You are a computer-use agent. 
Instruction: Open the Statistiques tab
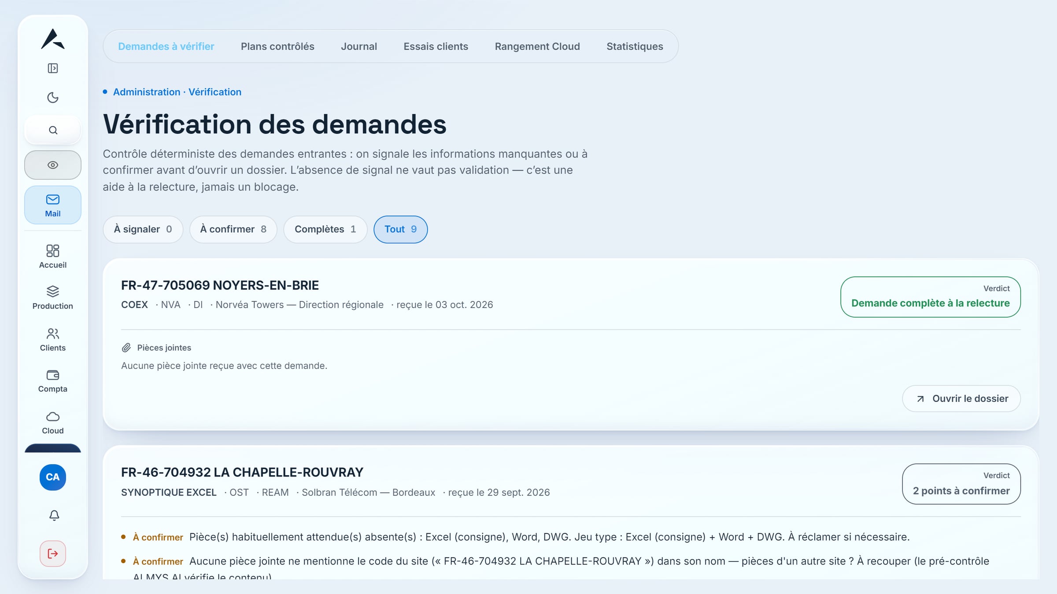[x=635, y=46]
